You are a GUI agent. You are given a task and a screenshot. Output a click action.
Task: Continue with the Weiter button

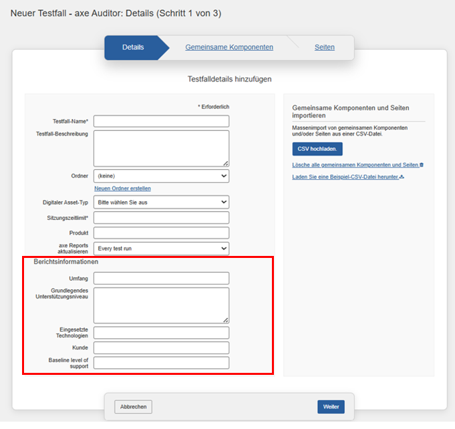tap(331, 407)
